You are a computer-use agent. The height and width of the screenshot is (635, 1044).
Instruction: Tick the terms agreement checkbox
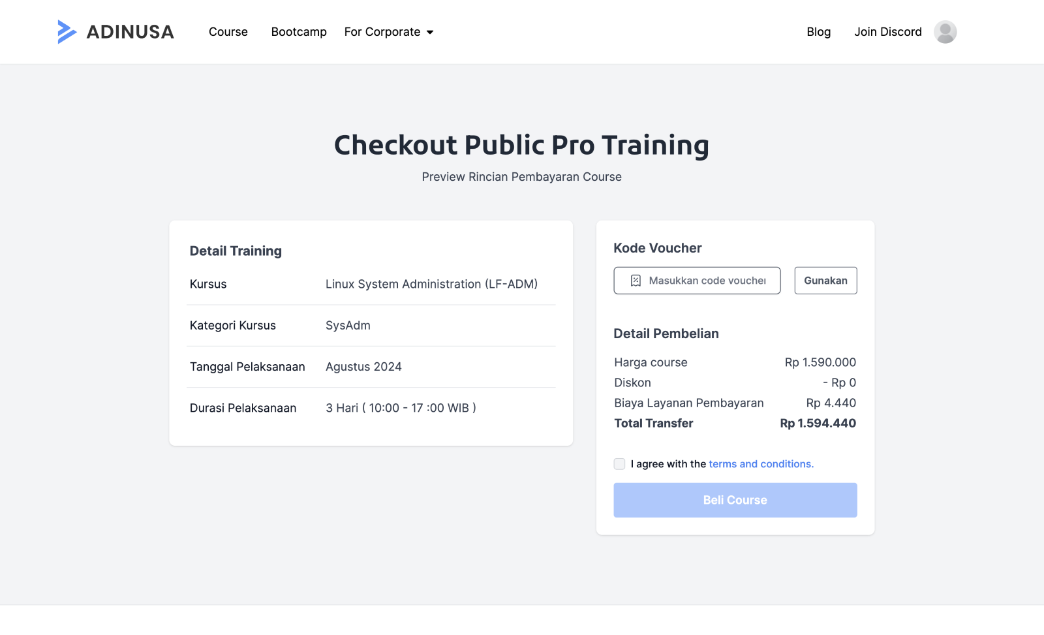(x=619, y=464)
